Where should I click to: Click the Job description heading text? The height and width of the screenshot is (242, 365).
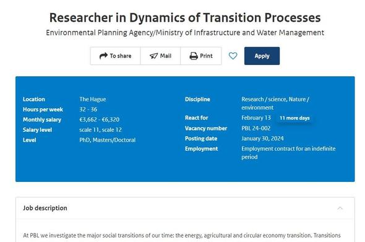45,208
